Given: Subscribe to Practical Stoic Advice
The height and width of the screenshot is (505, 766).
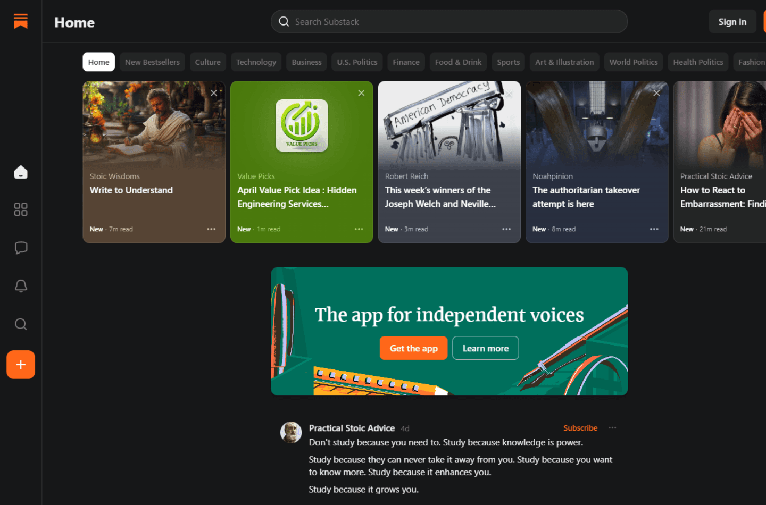Looking at the screenshot, I should click(580, 428).
